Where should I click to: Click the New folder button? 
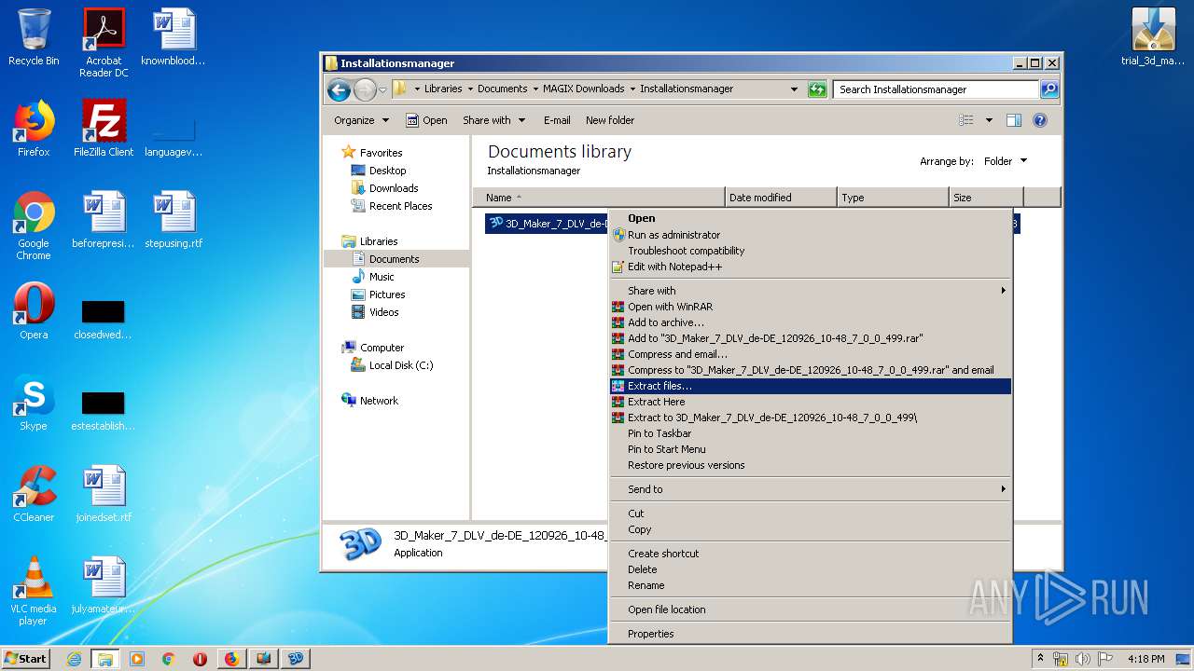click(x=610, y=120)
